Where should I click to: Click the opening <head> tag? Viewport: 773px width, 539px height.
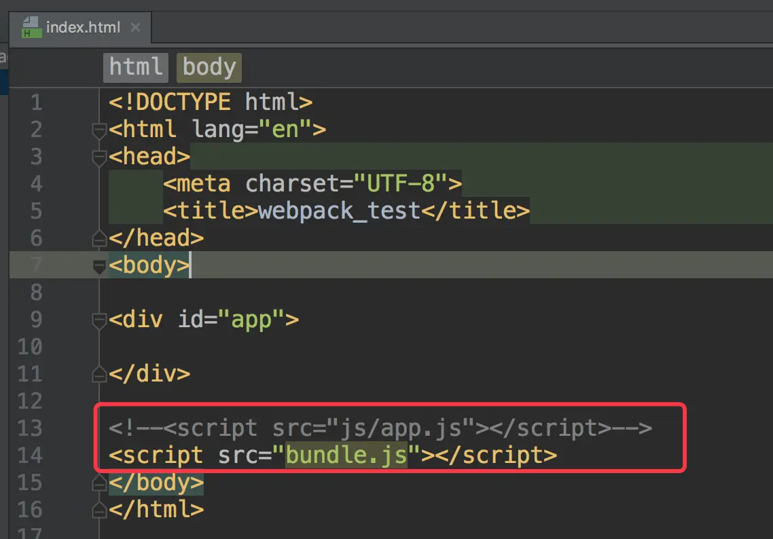point(149,157)
